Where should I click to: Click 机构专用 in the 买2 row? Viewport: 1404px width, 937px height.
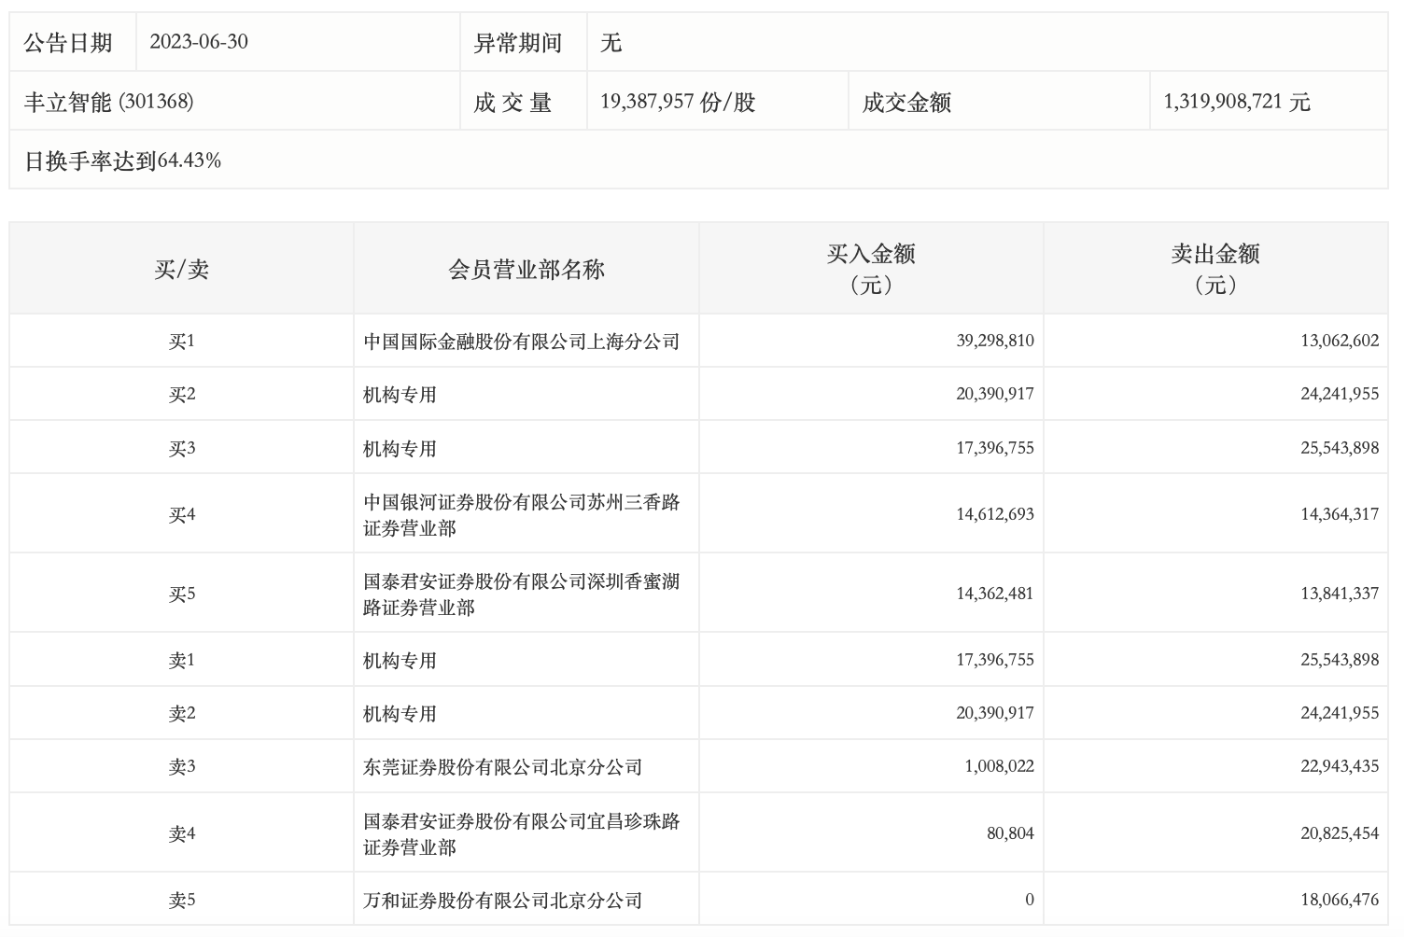(400, 395)
